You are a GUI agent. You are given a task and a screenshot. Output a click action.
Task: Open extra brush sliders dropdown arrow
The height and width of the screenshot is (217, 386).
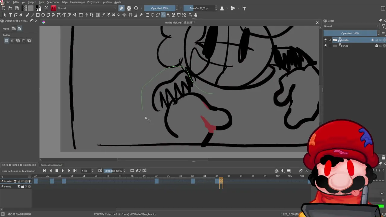181,8
